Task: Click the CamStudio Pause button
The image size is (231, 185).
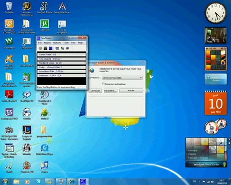Action: [x=45, y=48]
